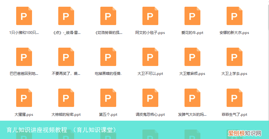Click the file name 大卫惹麻烦.pps
Viewport: 269px width, 139px height.
tap(192, 74)
